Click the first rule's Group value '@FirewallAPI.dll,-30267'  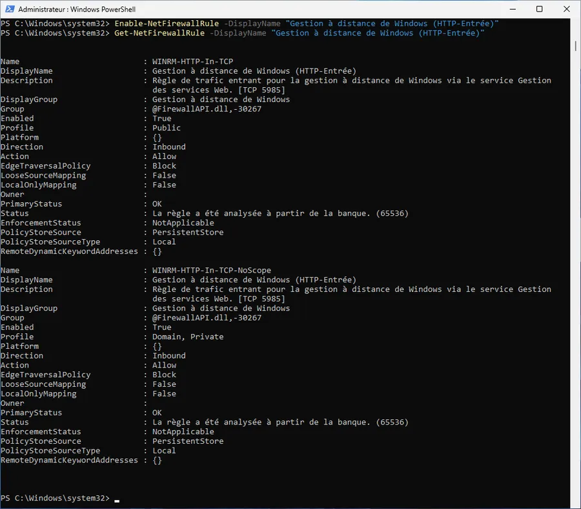(207, 109)
